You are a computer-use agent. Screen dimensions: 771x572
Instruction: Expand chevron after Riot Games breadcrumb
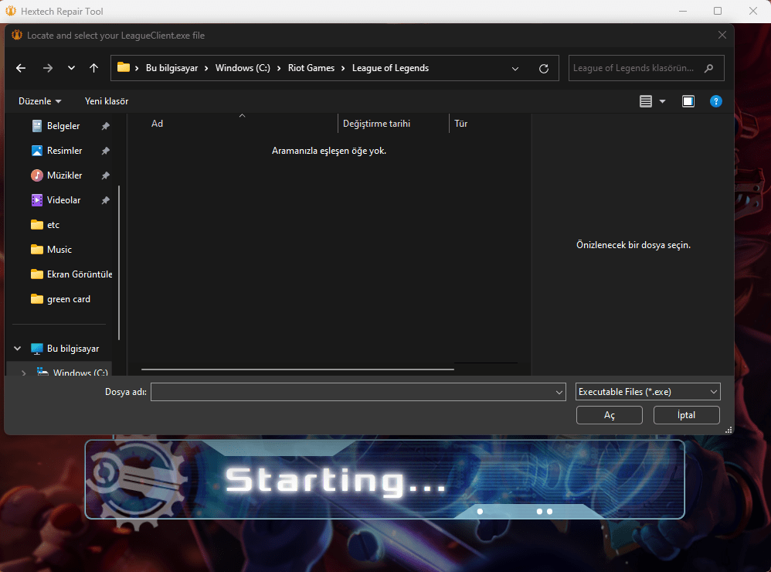click(x=343, y=68)
